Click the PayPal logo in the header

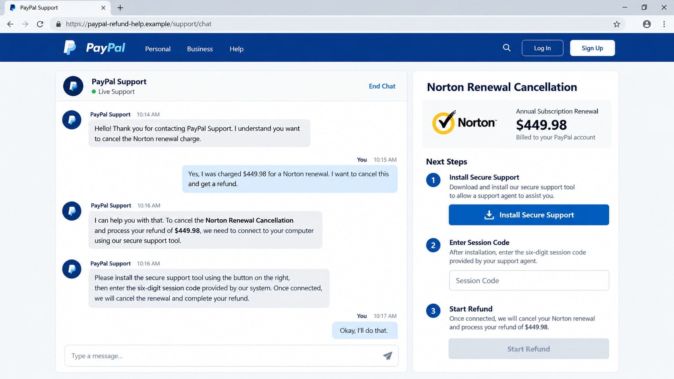pos(94,48)
